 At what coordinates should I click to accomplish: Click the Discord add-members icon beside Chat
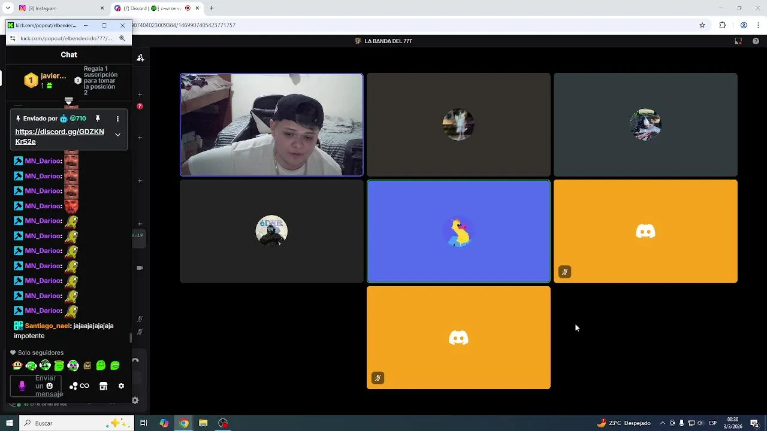[140, 57]
